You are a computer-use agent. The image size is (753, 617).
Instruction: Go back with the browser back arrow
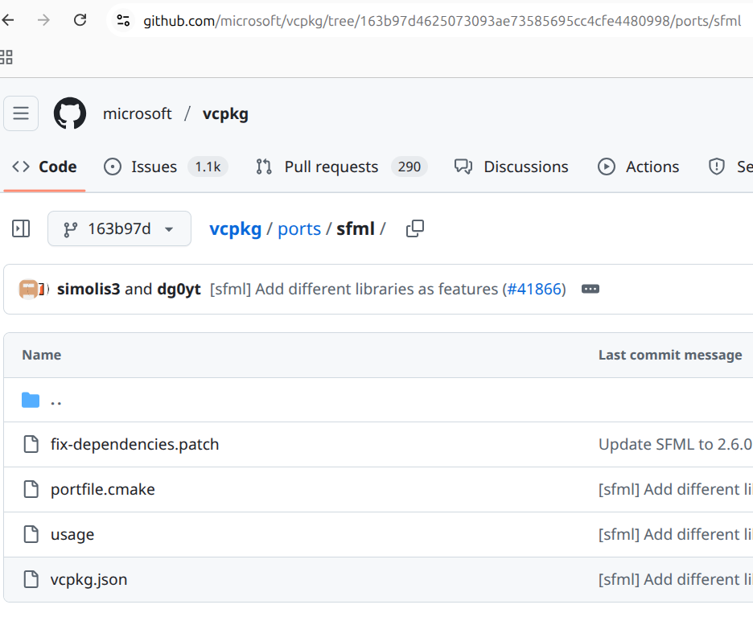[x=8, y=20]
